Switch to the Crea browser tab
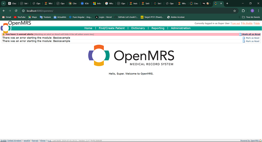 [194, 3]
